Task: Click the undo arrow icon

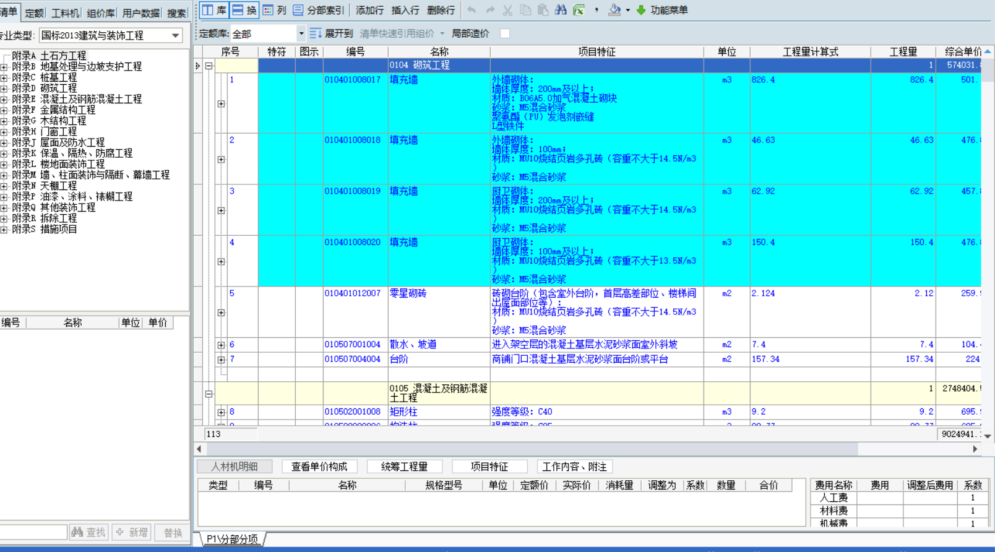Action: coord(472,10)
